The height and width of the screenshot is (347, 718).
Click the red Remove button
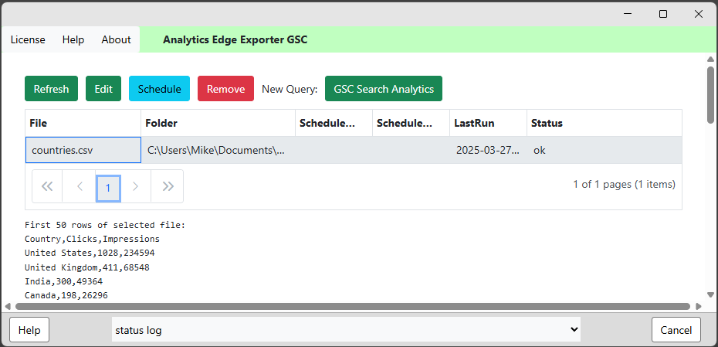225,88
